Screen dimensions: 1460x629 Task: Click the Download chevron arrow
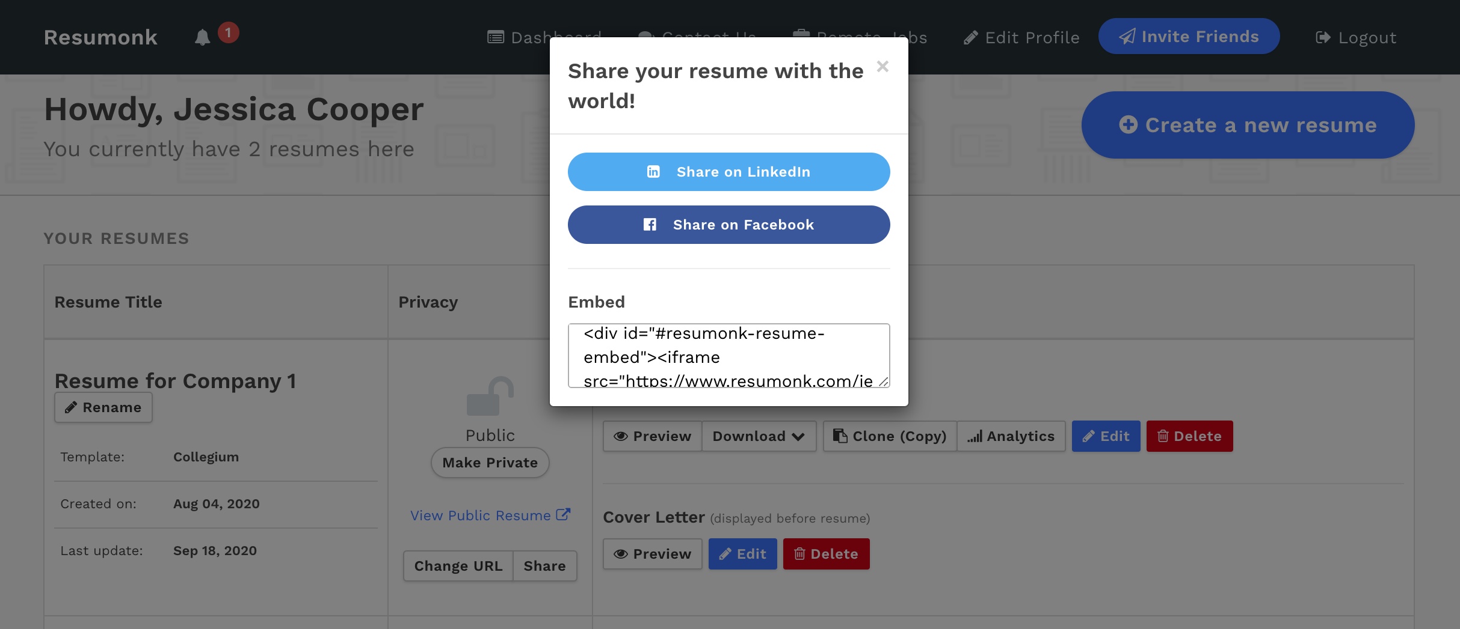click(798, 437)
